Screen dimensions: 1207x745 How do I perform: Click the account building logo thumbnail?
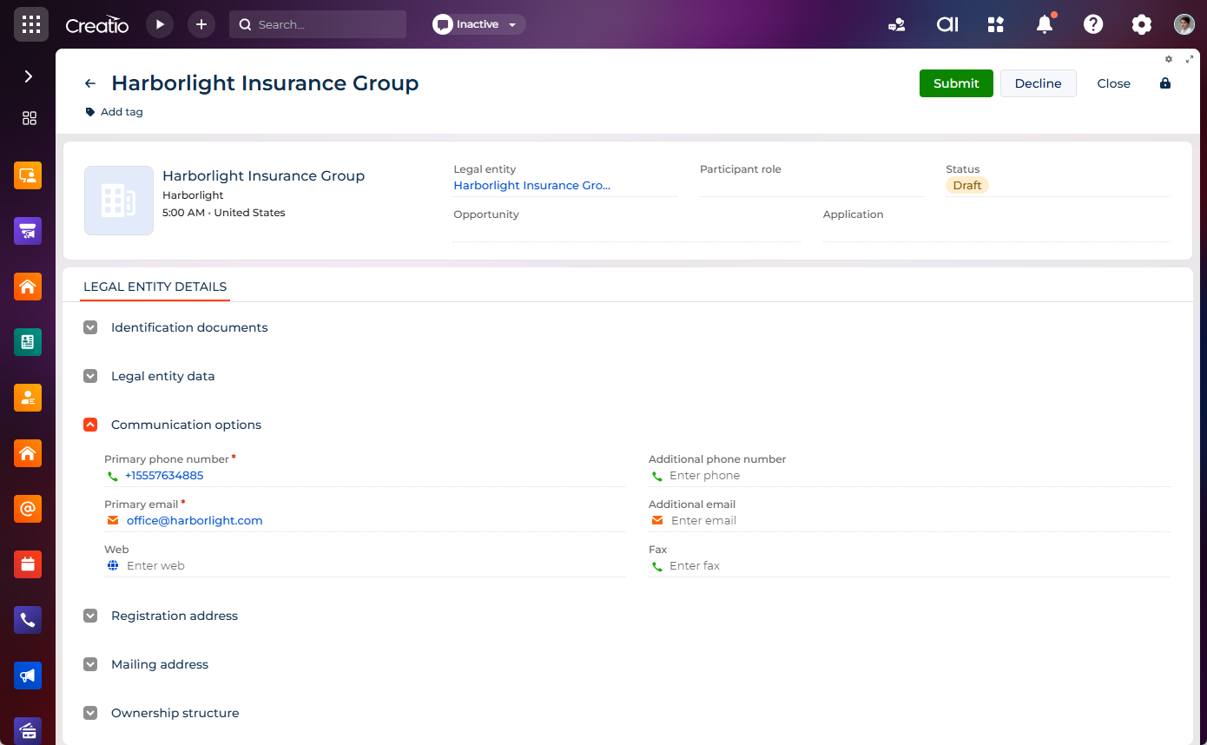pos(119,201)
